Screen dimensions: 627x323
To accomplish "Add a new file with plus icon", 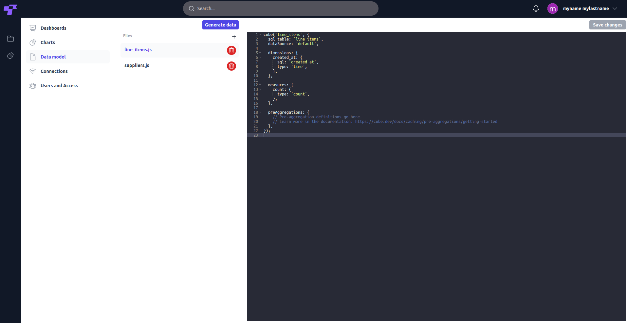I will [234, 37].
